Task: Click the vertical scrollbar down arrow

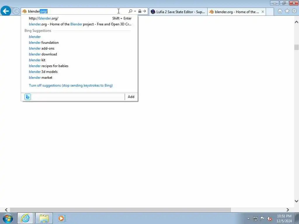Action: pos(296,201)
